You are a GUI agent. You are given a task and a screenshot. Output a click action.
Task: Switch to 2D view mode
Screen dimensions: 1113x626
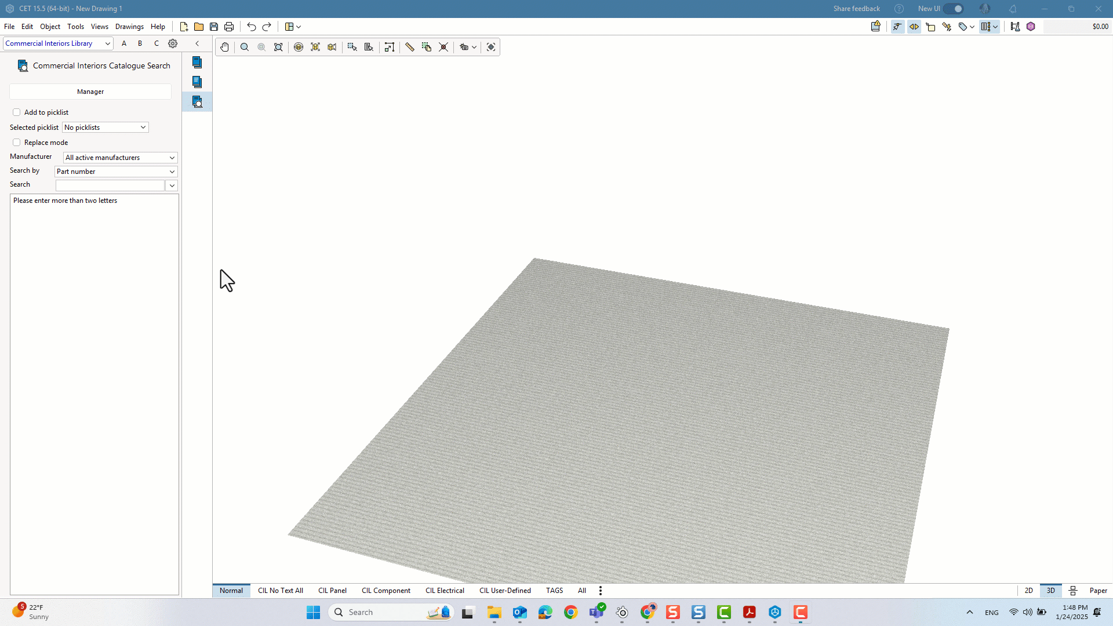click(x=1029, y=591)
